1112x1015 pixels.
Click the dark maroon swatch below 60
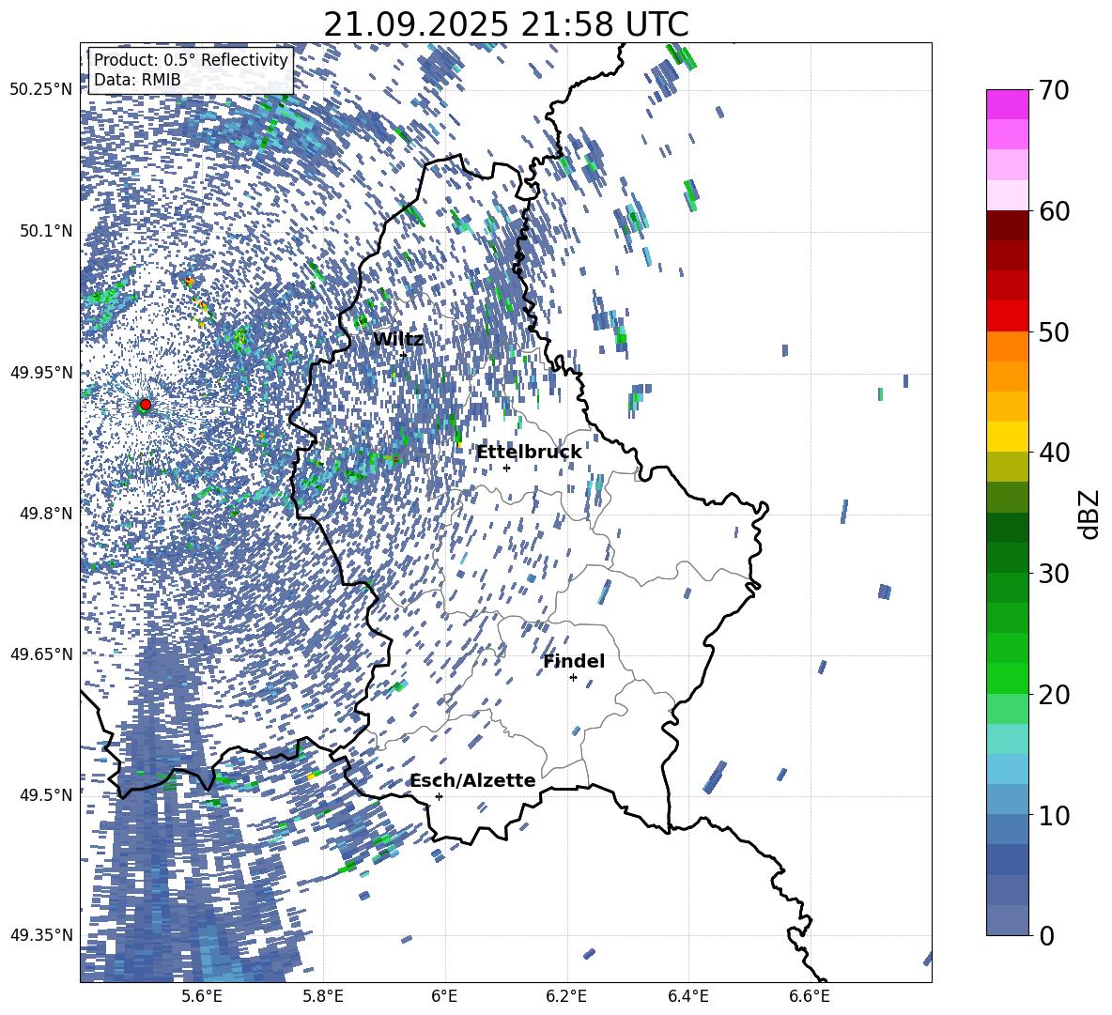click(1008, 224)
